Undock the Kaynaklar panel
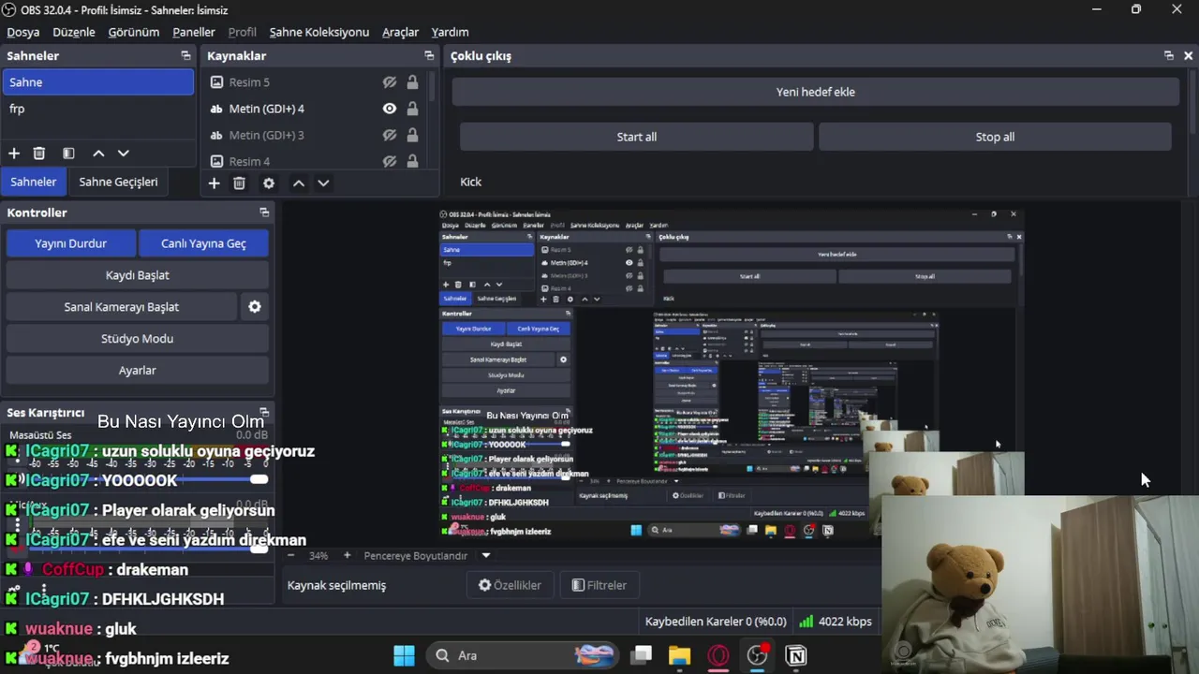Viewport: 1199px width, 674px height. point(429,55)
